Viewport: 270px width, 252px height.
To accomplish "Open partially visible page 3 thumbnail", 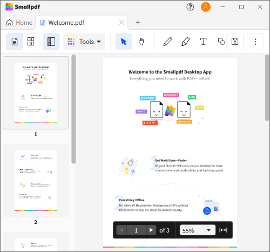I will 36,242.
